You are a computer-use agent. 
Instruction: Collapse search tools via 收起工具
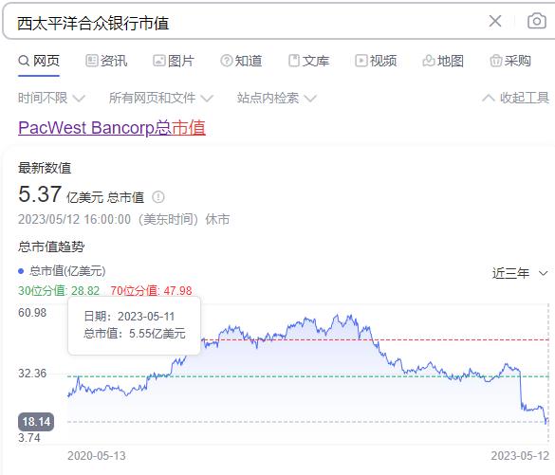pyautogui.click(x=516, y=98)
